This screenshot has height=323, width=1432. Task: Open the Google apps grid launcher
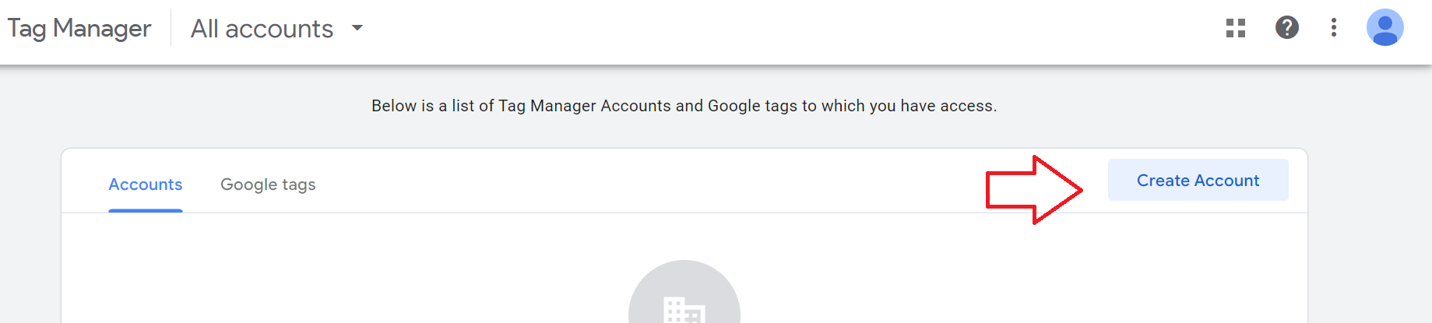click(x=1236, y=28)
